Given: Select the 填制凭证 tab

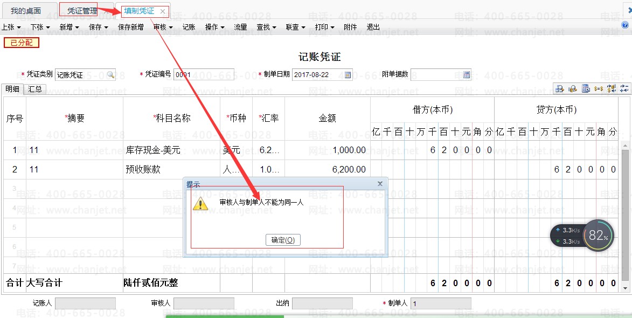Looking at the screenshot, I should tap(139, 11).
